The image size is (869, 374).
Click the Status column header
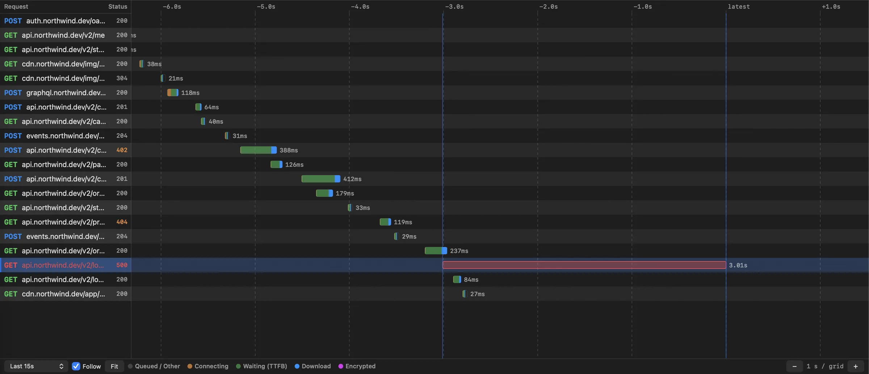[x=118, y=7]
